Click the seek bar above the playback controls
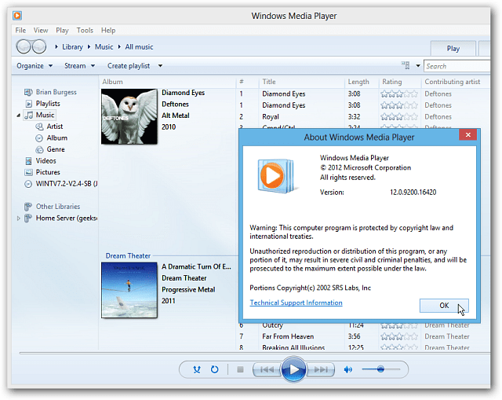The width and height of the screenshot is (502, 400). pyautogui.click(x=254, y=353)
